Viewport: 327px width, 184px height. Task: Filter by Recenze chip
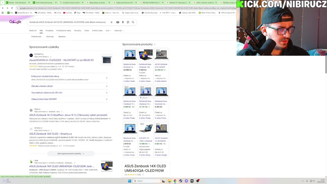coord(62,37)
